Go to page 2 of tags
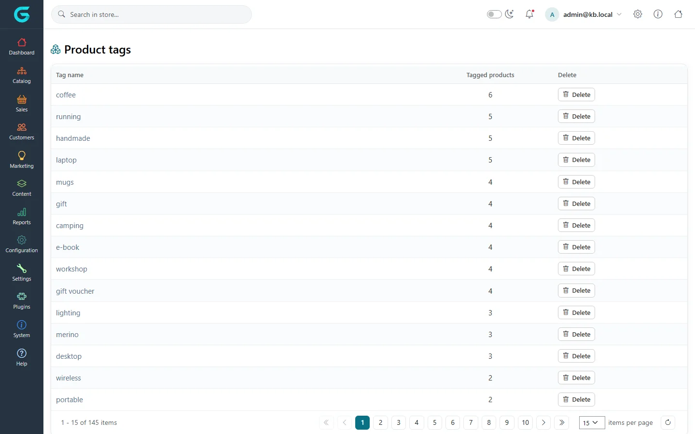The height and width of the screenshot is (434, 695). (x=380, y=422)
